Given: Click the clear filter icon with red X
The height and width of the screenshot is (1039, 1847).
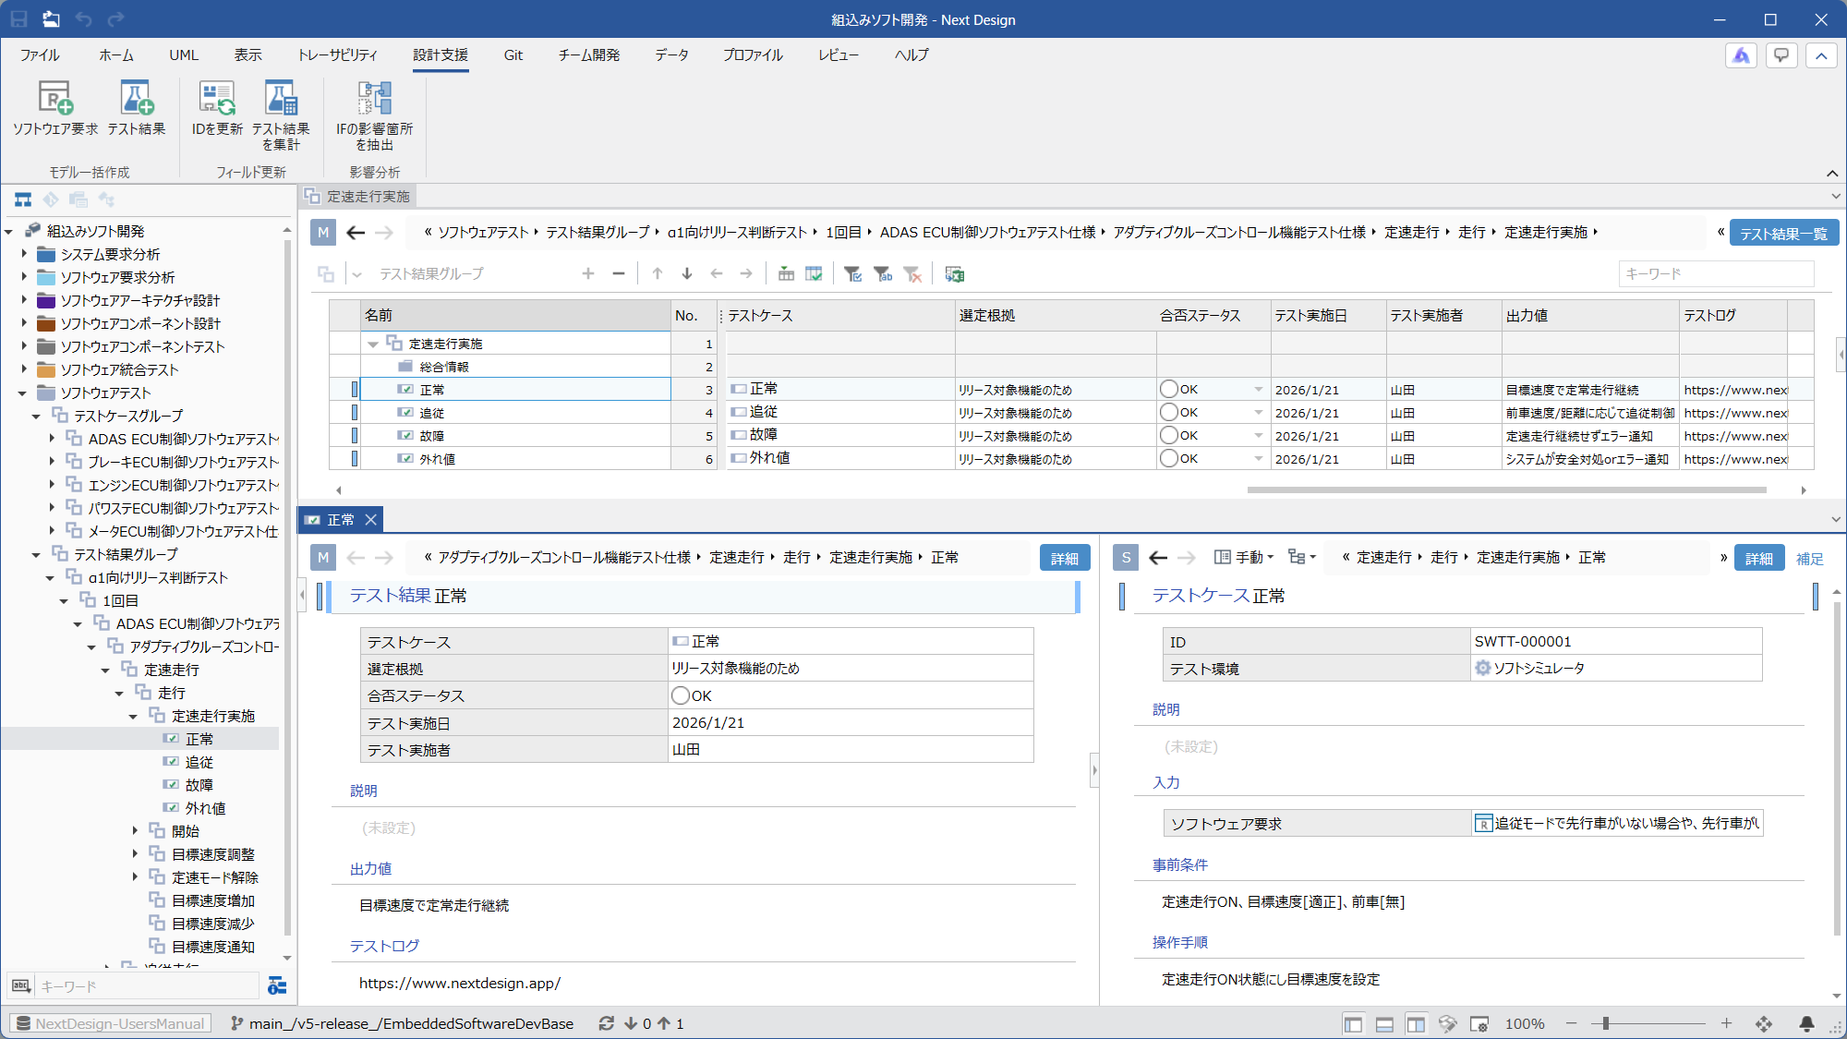Looking at the screenshot, I should coord(912,274).
